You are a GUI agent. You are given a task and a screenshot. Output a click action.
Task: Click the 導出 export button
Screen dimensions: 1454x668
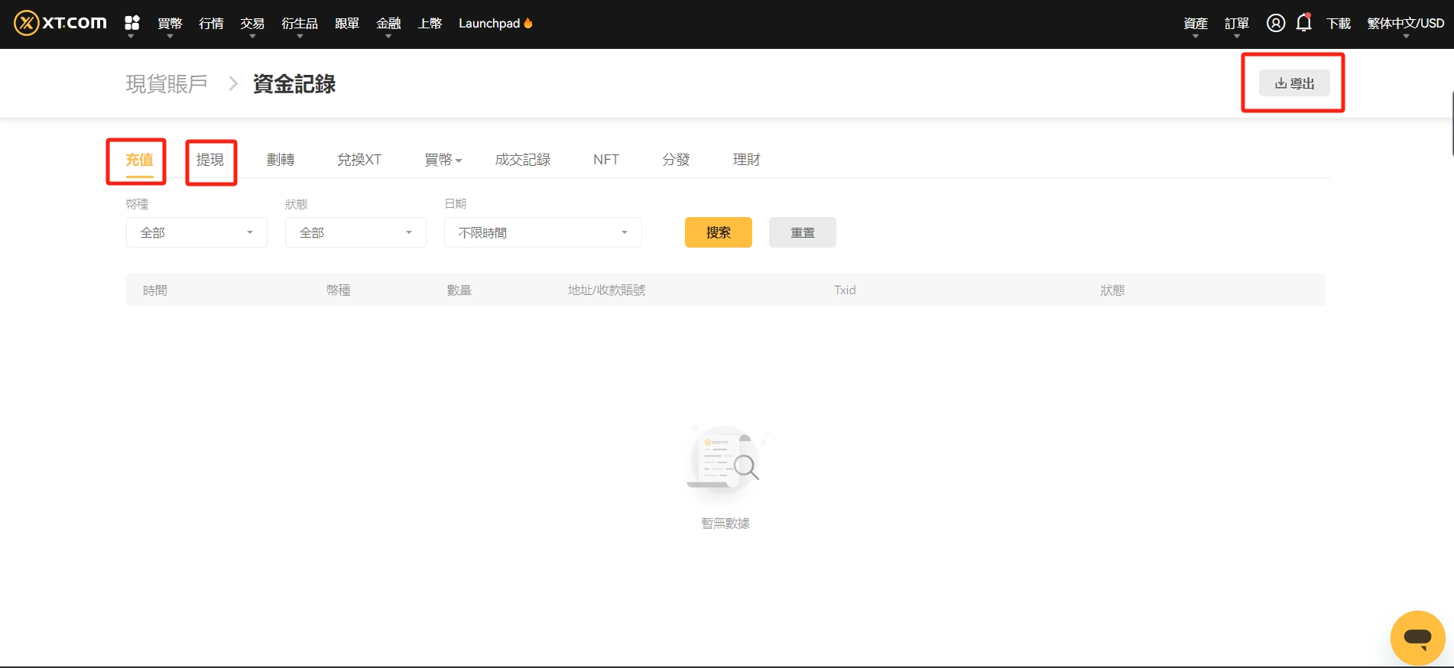(x=1295, y=83)
